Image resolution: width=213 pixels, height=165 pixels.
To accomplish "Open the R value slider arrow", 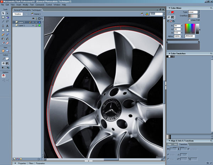I will (x=182, y=26).
